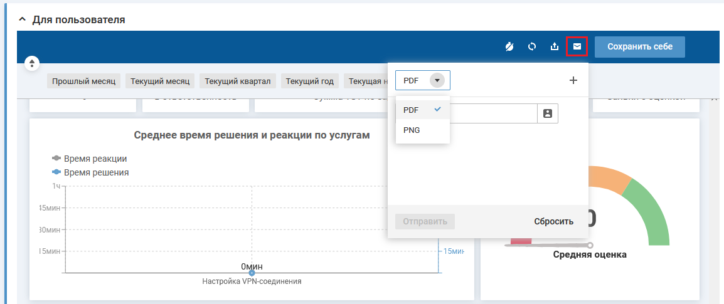Click the mail envelope icon in toolbar

[577, 46]
